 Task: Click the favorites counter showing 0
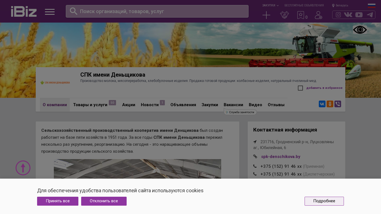pos(307,17)
